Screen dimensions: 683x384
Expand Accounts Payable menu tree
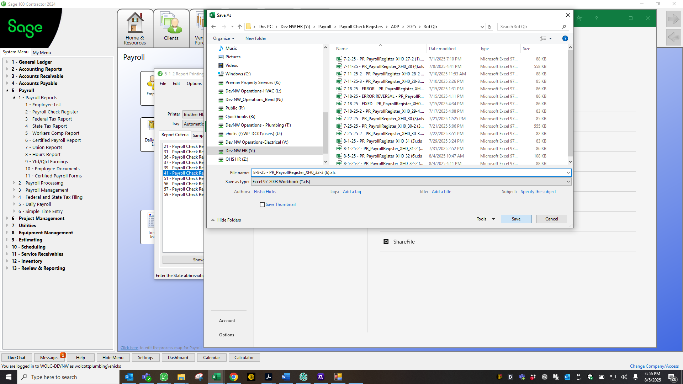click(7, 83)
